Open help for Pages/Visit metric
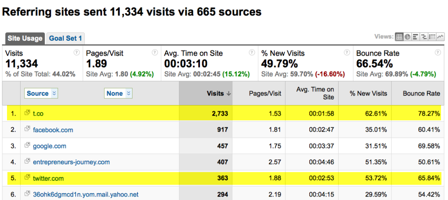The width and height of the screenshot is (448, 200). [x=154, y=53]
